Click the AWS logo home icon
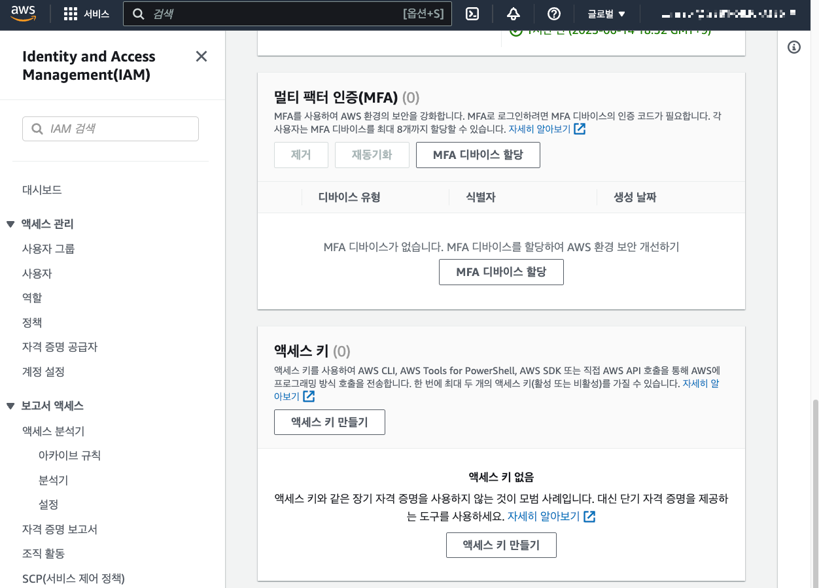This screenshot has width=819, height=588. 23,14
